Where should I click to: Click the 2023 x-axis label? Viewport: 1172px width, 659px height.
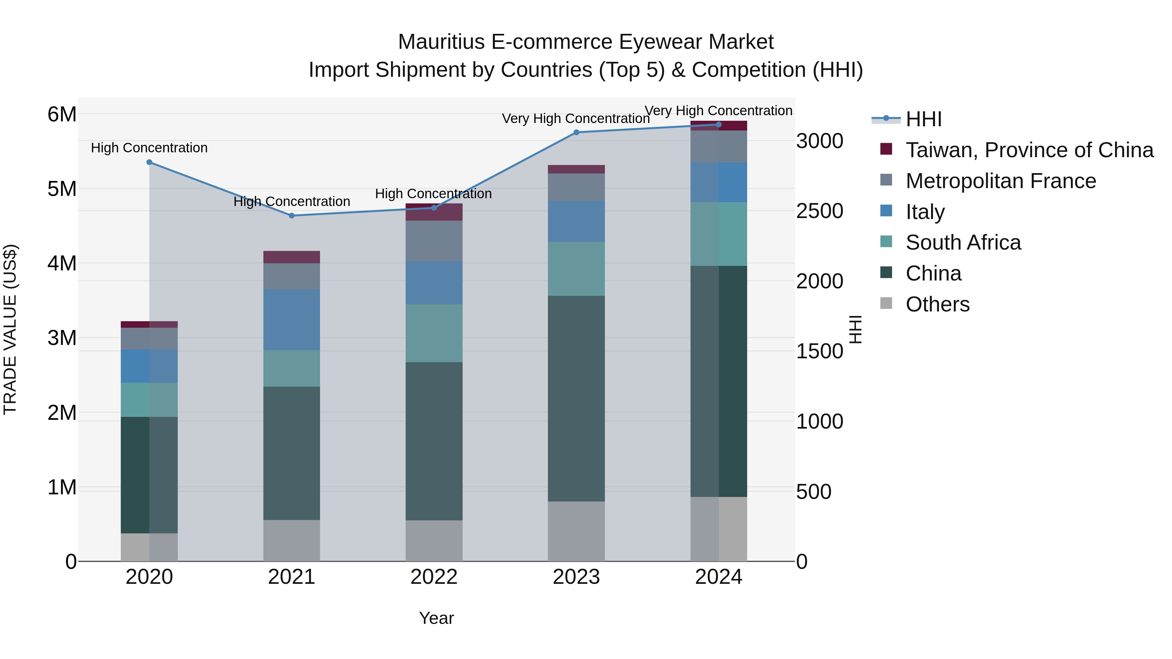(577, 577)
